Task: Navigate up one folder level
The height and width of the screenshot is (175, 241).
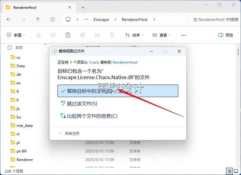Action: click(x=38, y=19)
